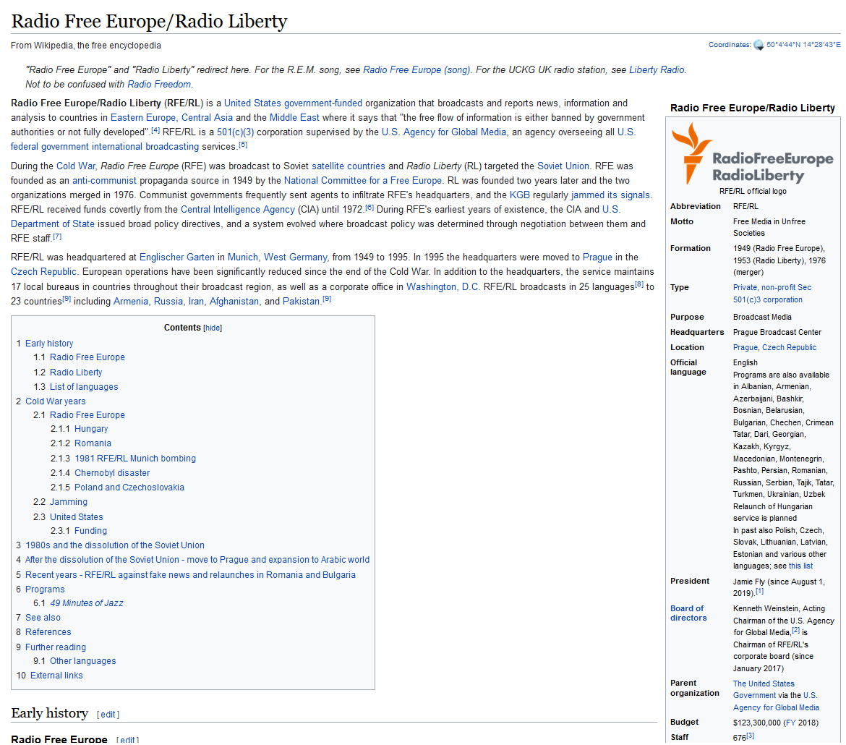Go to See also section
The width and height of the screenshot is (846, 745).
(x=43, y=618)
